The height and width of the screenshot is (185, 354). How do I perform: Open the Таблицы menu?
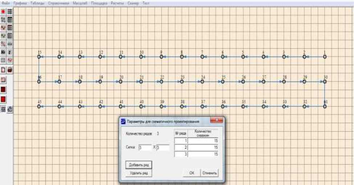point(37,3)
